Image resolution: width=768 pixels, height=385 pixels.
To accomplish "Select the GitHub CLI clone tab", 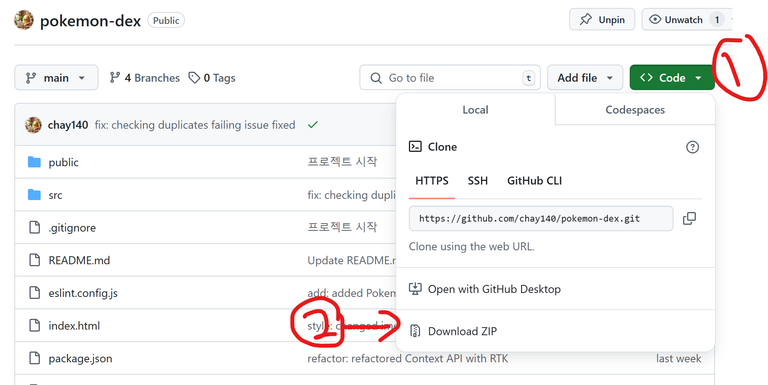I will tap(534, 181).
